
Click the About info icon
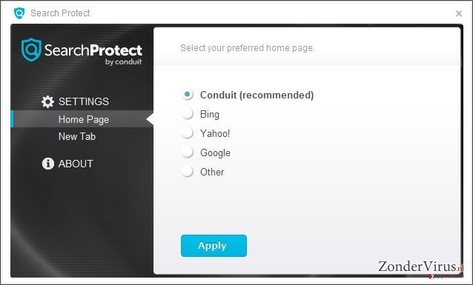point(48,164)
